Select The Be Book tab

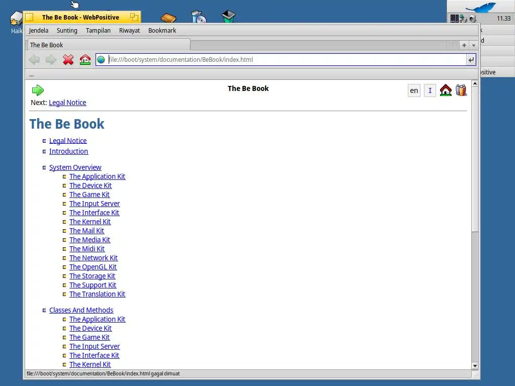pos(108,45)
